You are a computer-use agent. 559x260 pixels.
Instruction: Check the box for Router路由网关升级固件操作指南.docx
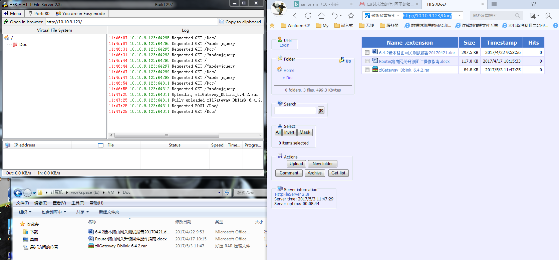coord(367,61)
